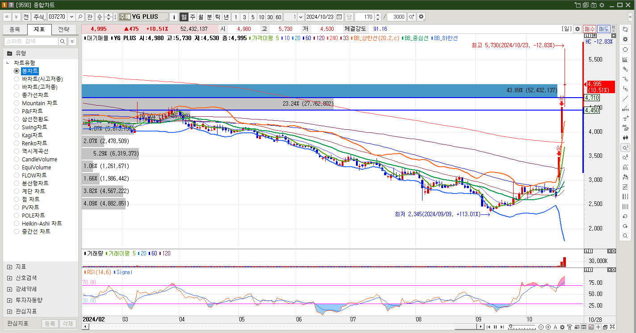This screenshot has width=636, height=333.
Task: Open the stock code 037270 dropdown
Action: pyautogui.click(x=71, y=17)
